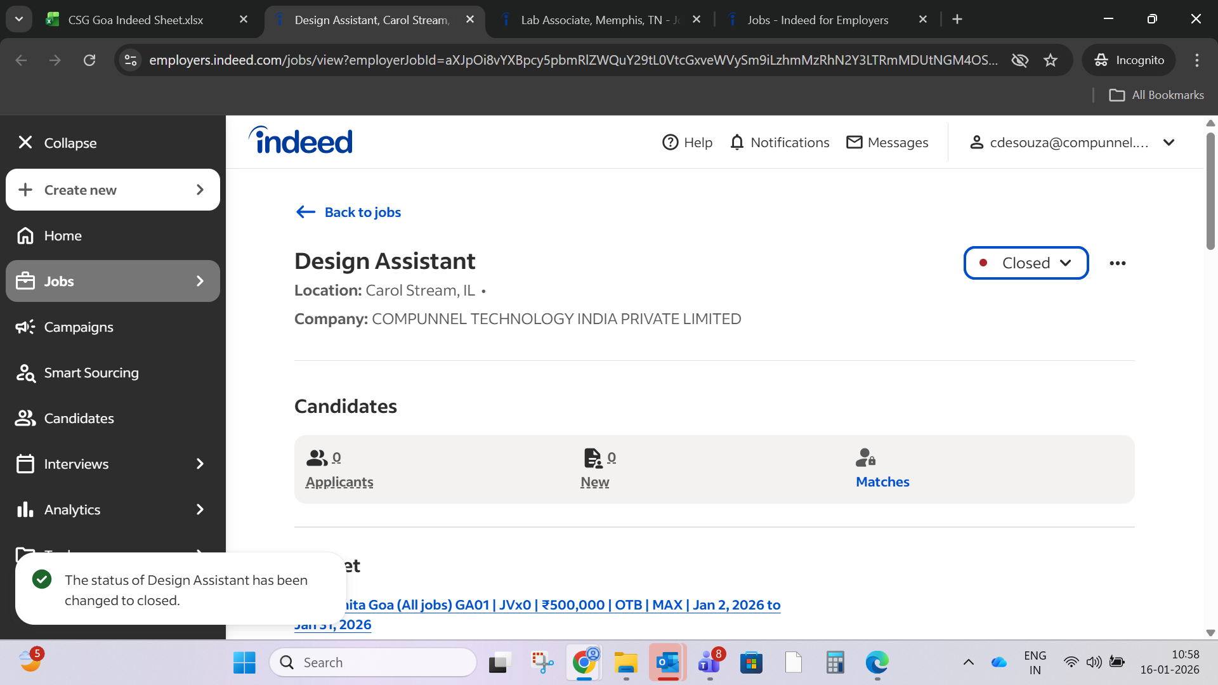Click the third-party cookies eye icon
This screenshot has height=685, width=1218.
tap(1019, 60)
